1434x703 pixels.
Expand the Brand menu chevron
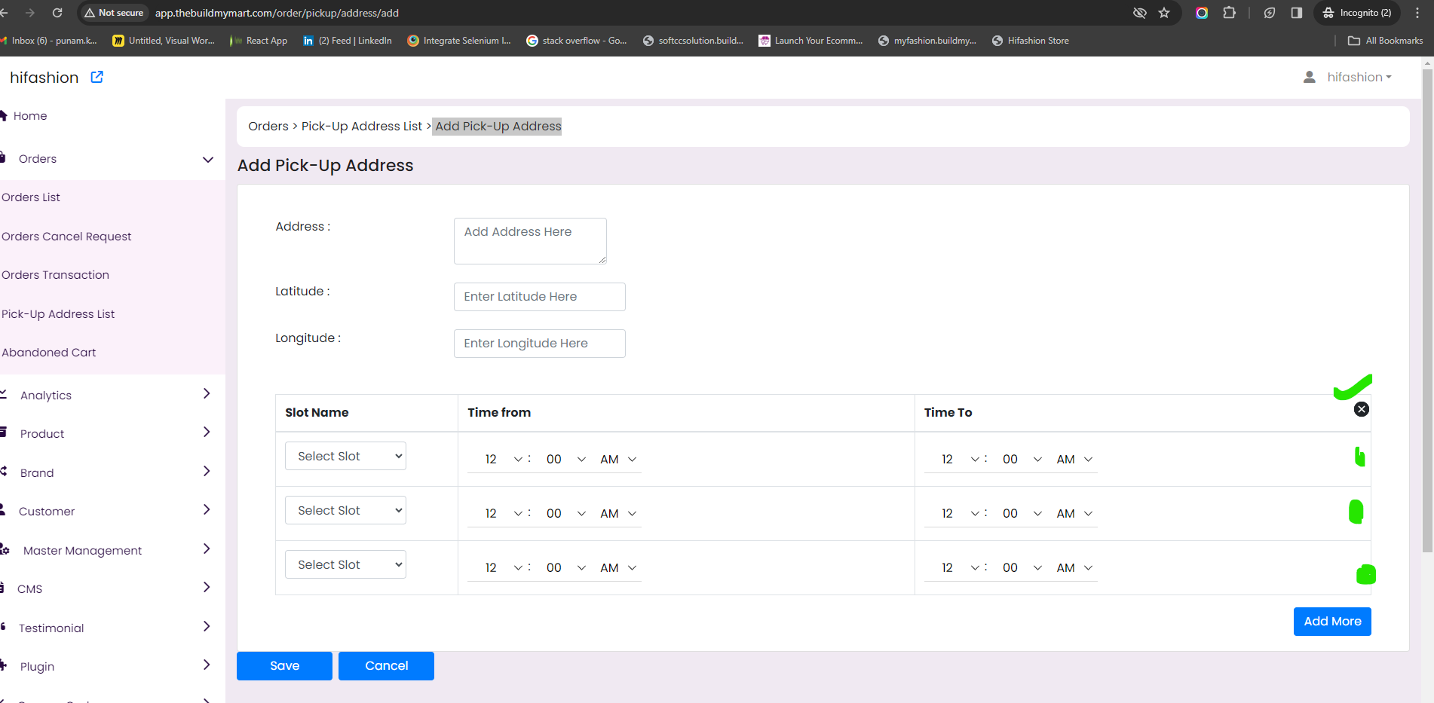point(207,471)
